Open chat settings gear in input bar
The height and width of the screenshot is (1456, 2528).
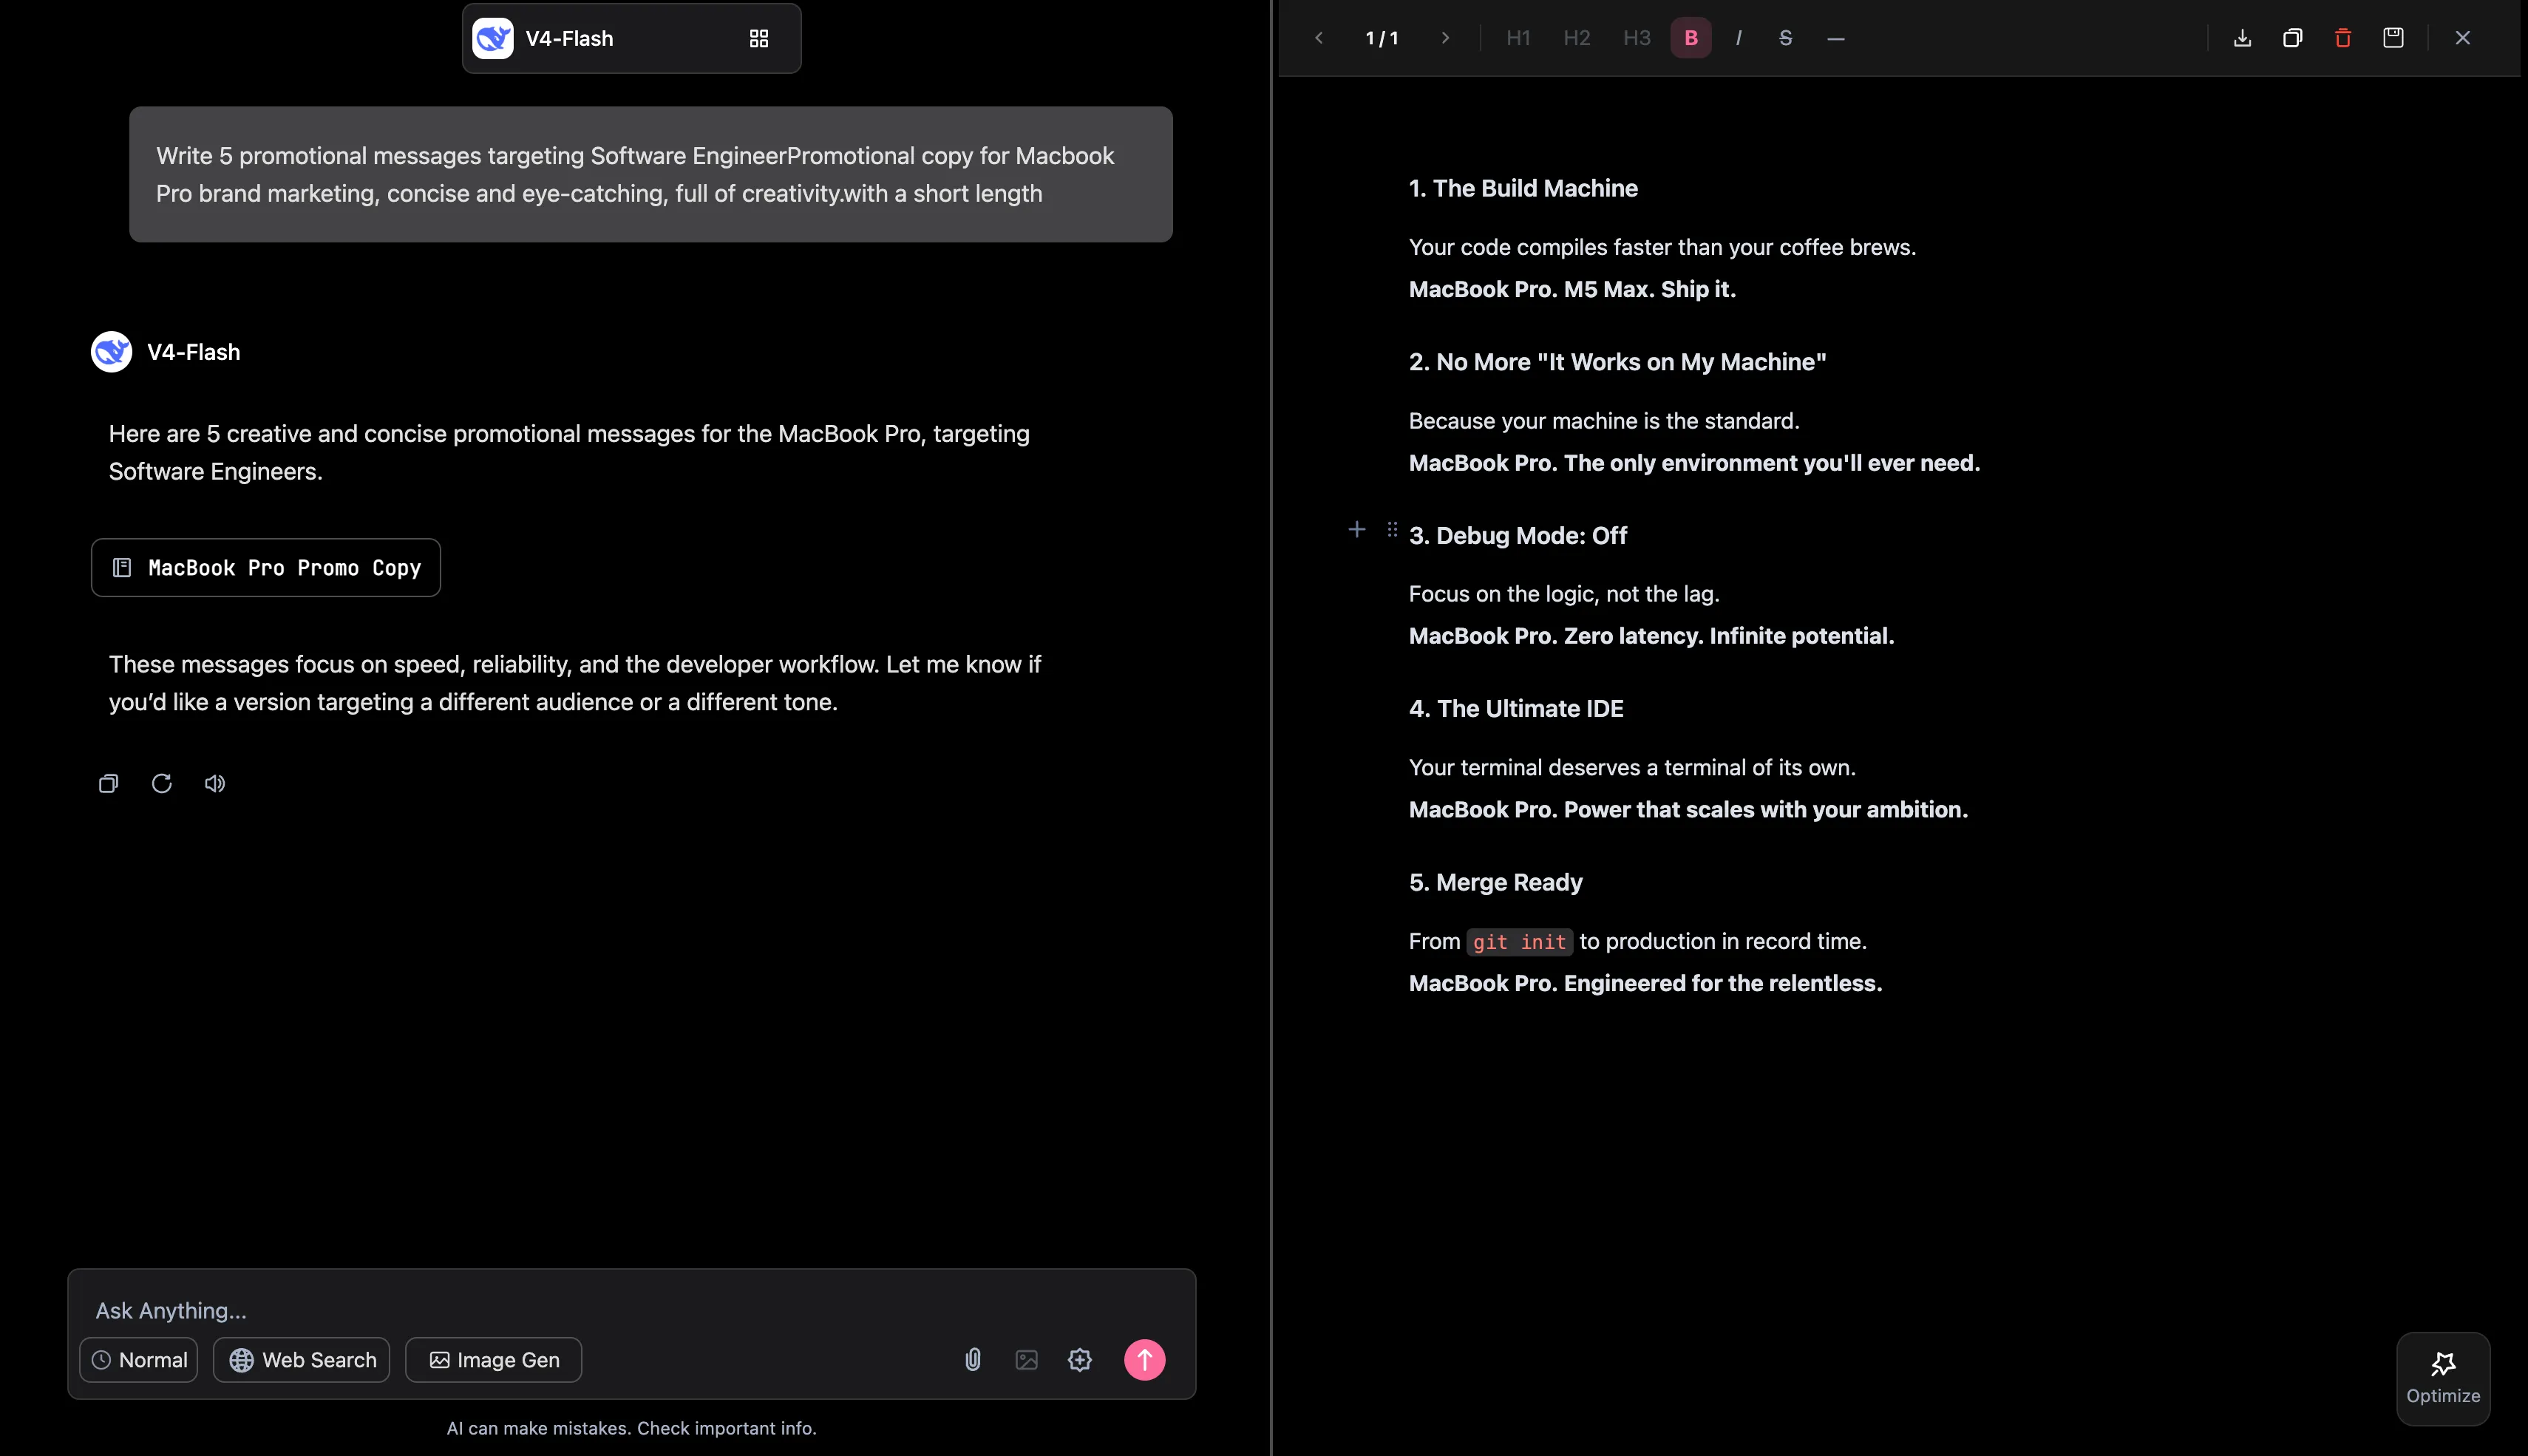coord(1080,1359)
